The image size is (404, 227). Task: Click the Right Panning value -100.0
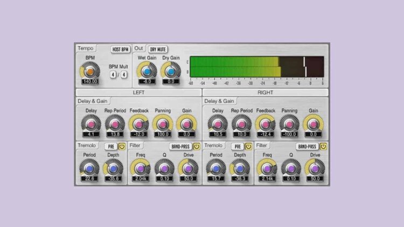click(289, 134)
